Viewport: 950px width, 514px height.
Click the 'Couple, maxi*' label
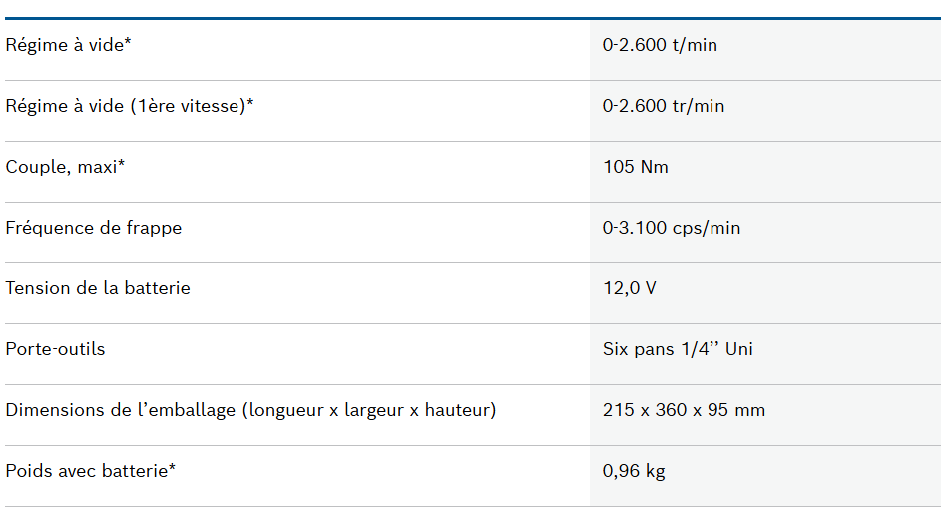[x=65, y=167]
